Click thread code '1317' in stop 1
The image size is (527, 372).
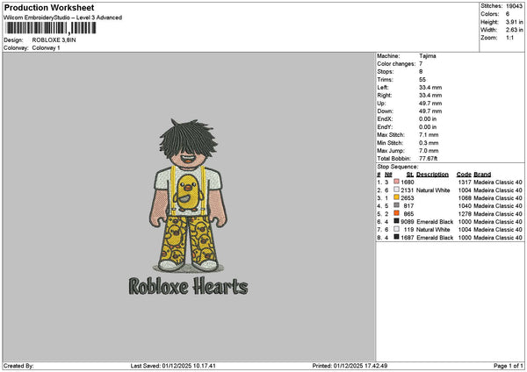pos(465,182)
